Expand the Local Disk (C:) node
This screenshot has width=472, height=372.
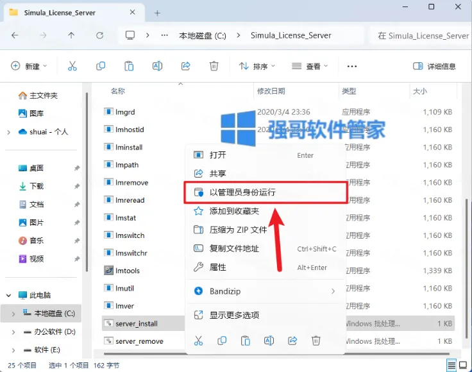(13, 314)
